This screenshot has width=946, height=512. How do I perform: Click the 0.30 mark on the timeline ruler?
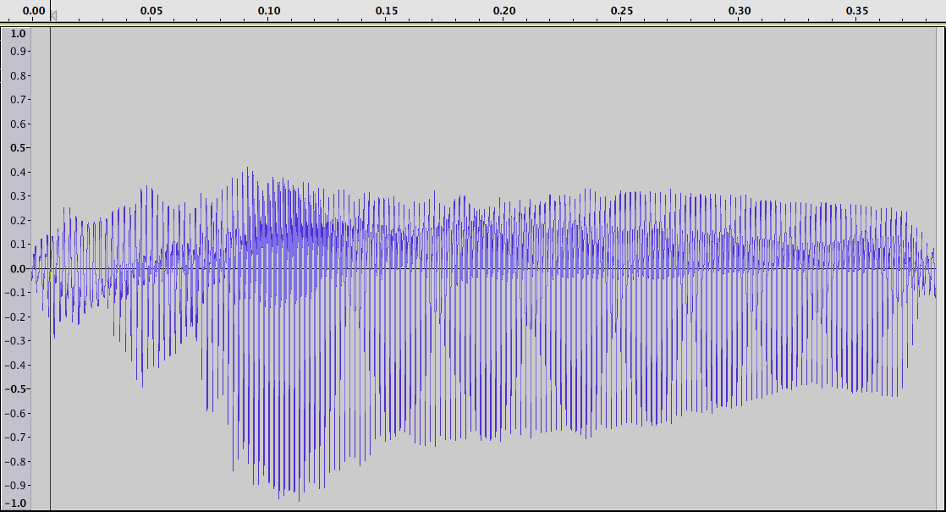[740, 11]
